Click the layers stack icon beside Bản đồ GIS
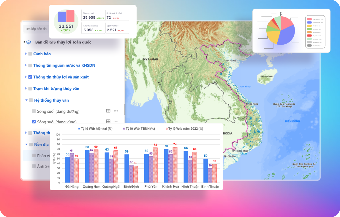Image resolution: width=340 pixels, height=217 pixels. (x=29, y=42)
